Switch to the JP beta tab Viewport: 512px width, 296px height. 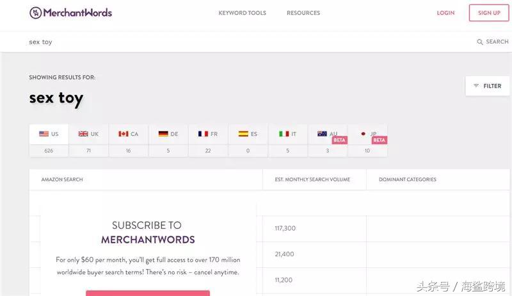pos(367,134)
